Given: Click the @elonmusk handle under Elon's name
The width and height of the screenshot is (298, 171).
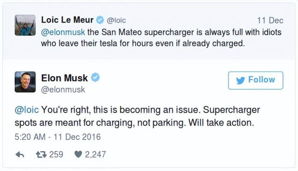Looking at the screenshot, I should coord(63,90).
